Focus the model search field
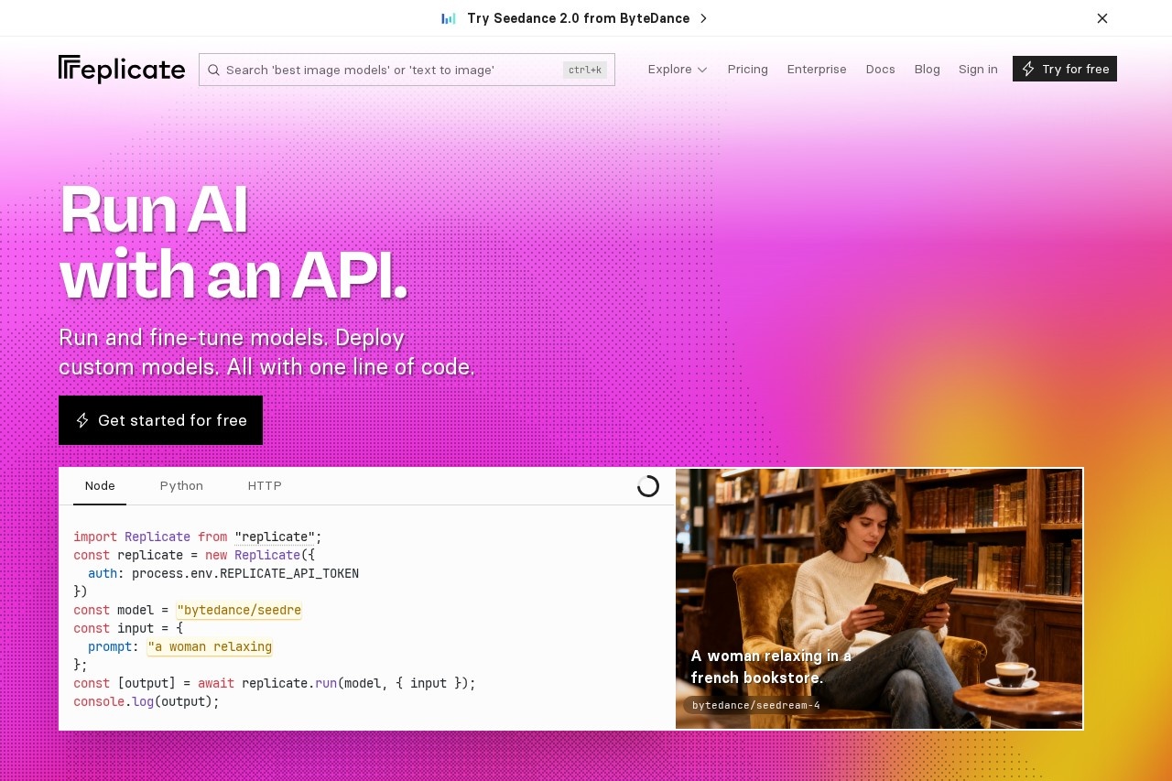 pos(407,70)
